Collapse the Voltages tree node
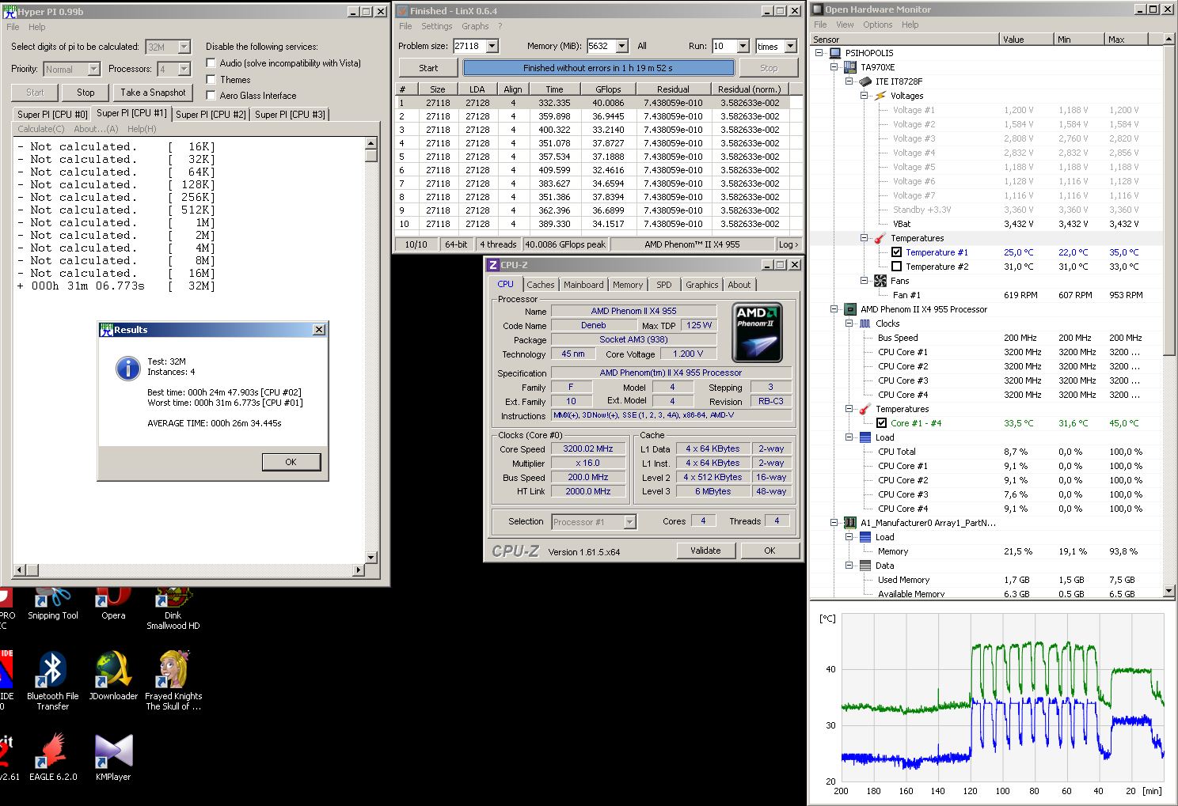Screen dimensions: 1178x806 pyautogui.click(x=864, y=96)
